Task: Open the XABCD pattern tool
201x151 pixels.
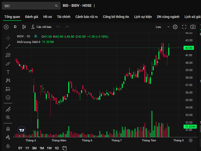Action: pos(8,80)
